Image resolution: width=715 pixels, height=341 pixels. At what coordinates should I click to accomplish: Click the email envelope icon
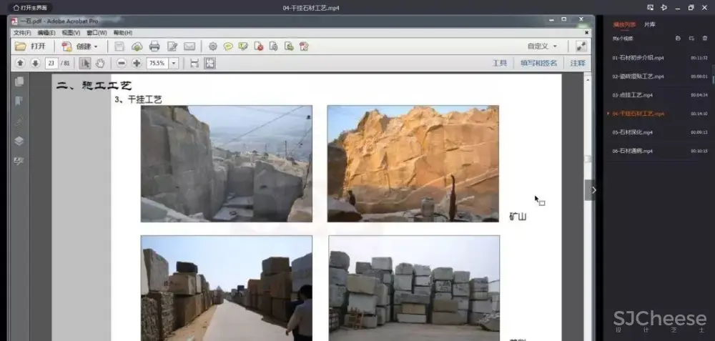[x=189, y=46]
